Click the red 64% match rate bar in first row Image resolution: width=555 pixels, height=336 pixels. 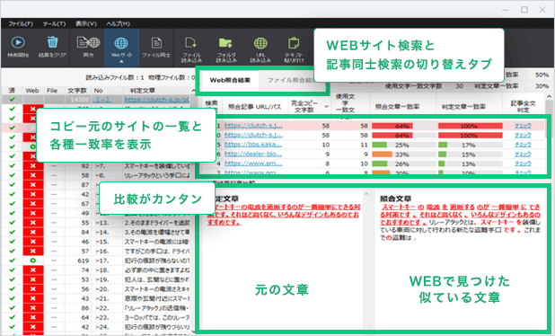point(392,126)
